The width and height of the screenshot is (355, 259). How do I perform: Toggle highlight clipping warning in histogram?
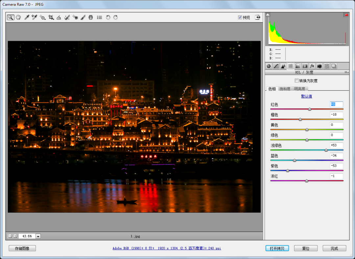pyautogui.click(x=346, y=15)
